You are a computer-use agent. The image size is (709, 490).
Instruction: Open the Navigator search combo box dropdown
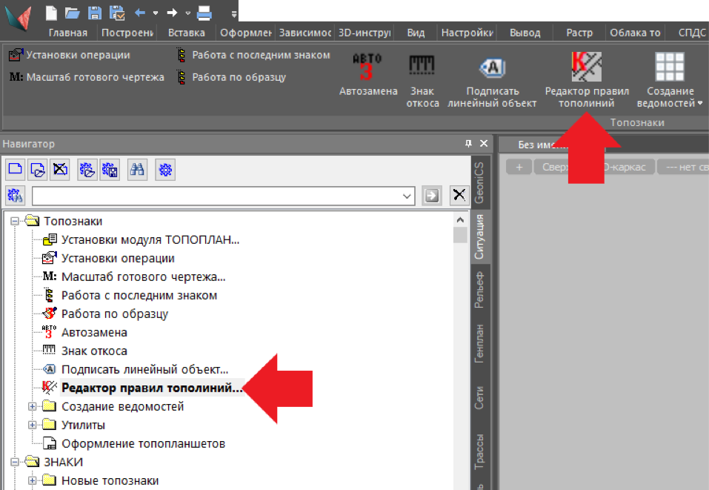click(x=407, y=196)
